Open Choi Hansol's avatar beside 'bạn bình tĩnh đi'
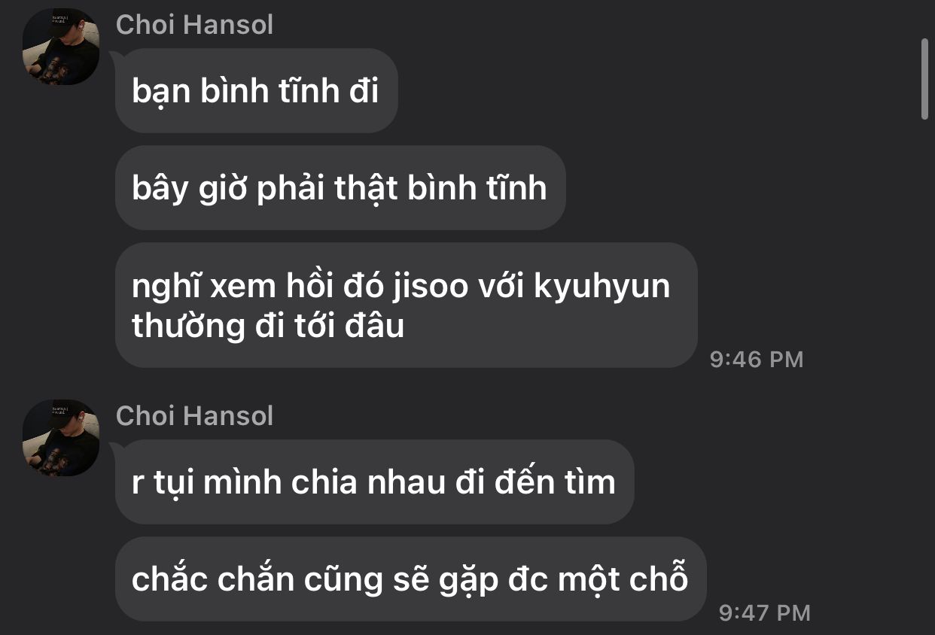935x635 pixels. coord(61,47)
